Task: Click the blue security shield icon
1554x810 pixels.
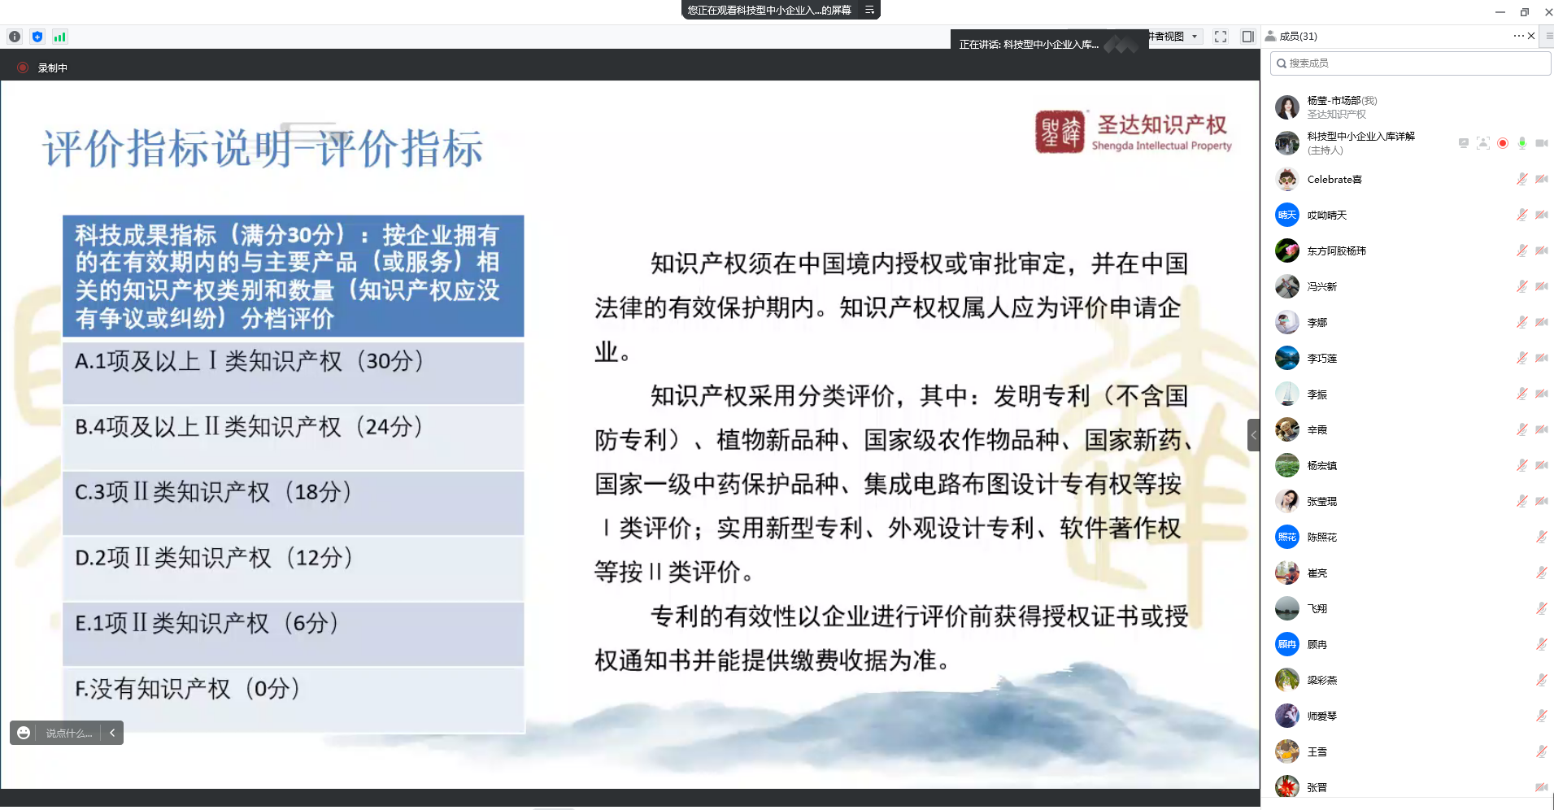Action: [x=37, y=37]
